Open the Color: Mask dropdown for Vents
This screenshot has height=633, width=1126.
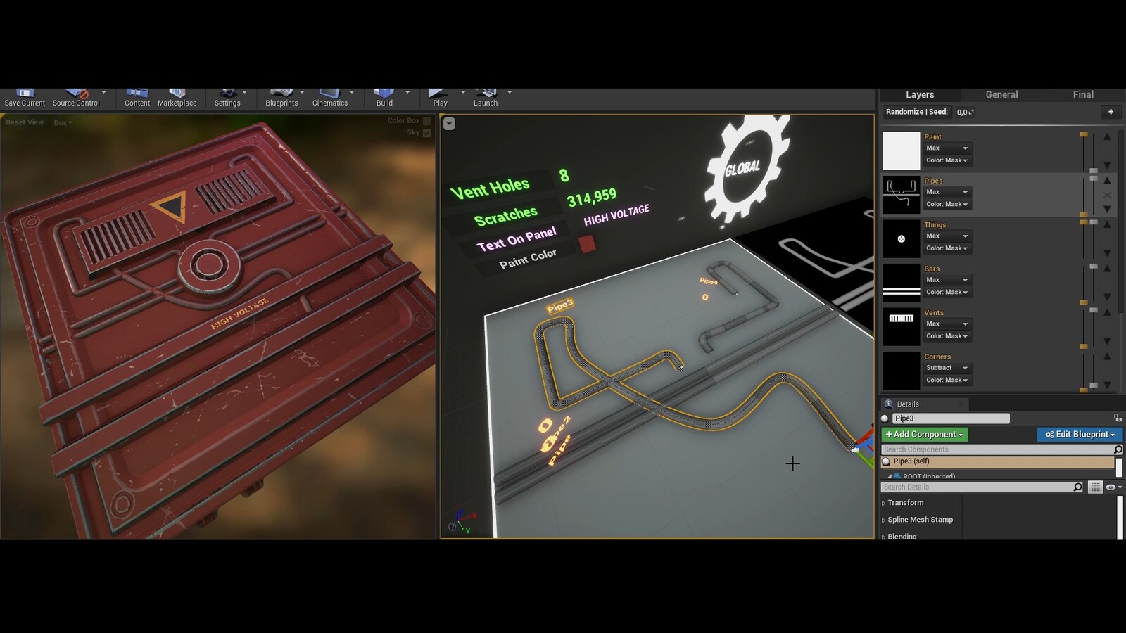click(947, 335)
